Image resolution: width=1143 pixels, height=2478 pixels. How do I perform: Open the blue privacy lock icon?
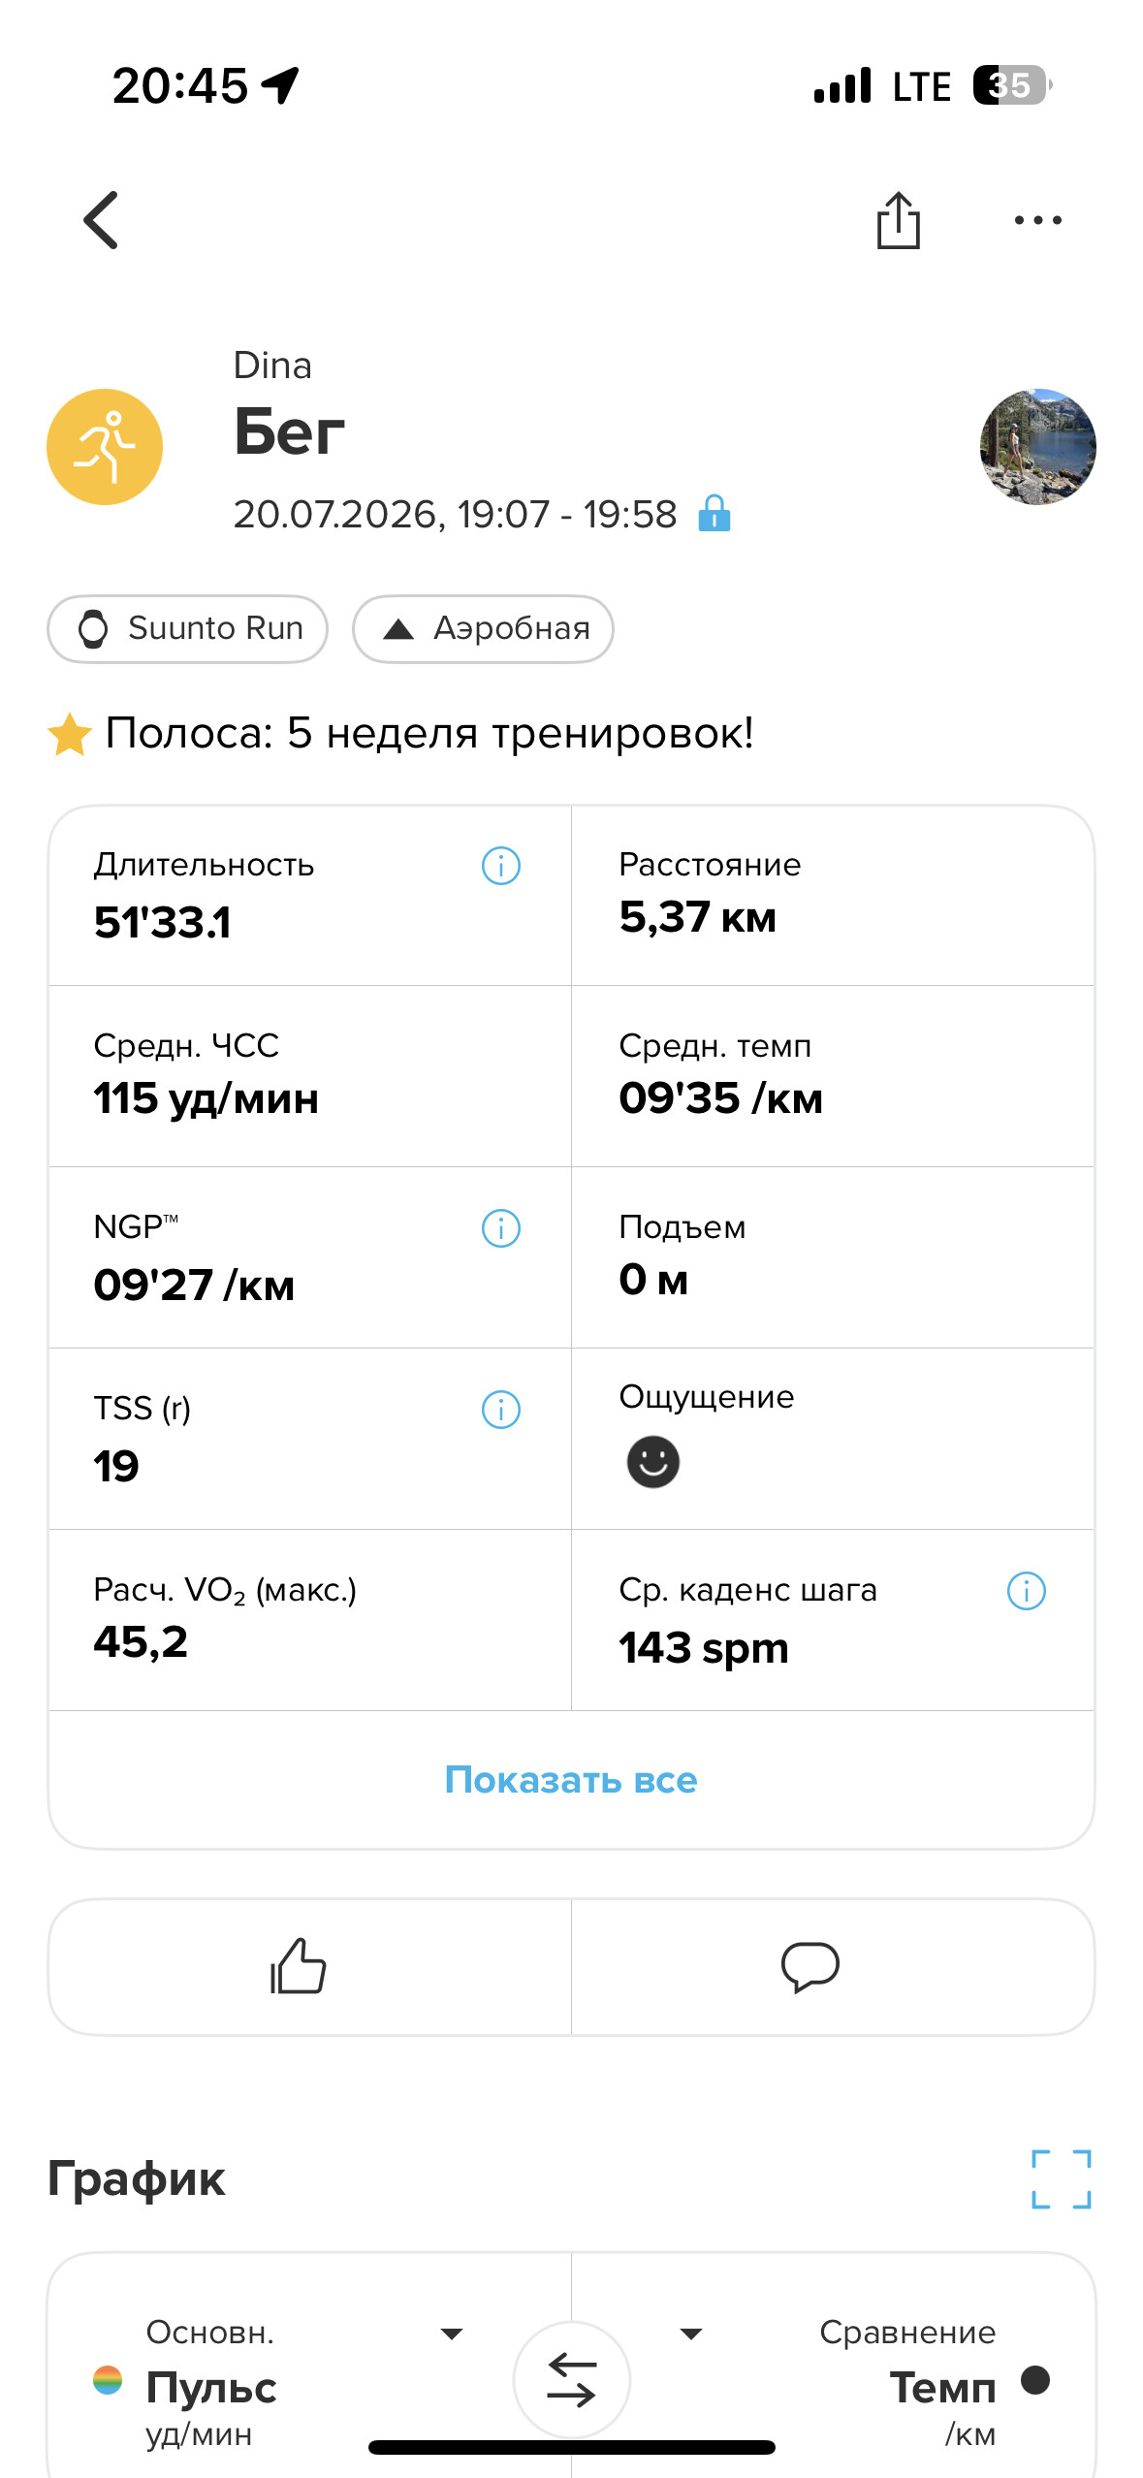pos(714,513)
